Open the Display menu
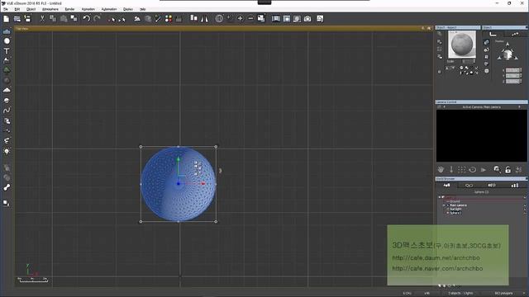The height and width of the screenshot is (297, 529). click(x=128, y=9)
